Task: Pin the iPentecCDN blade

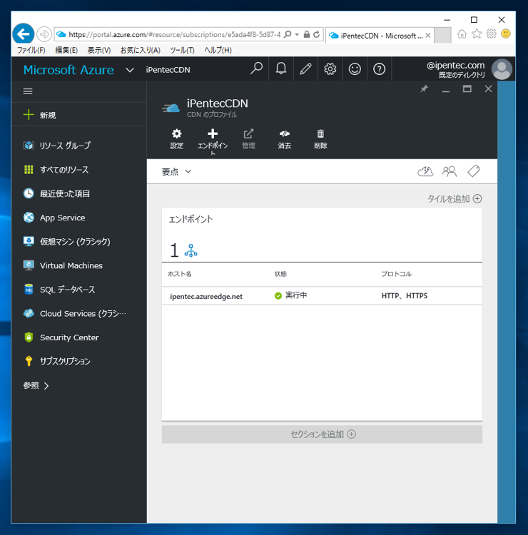Action: click(x=424, y=89)
